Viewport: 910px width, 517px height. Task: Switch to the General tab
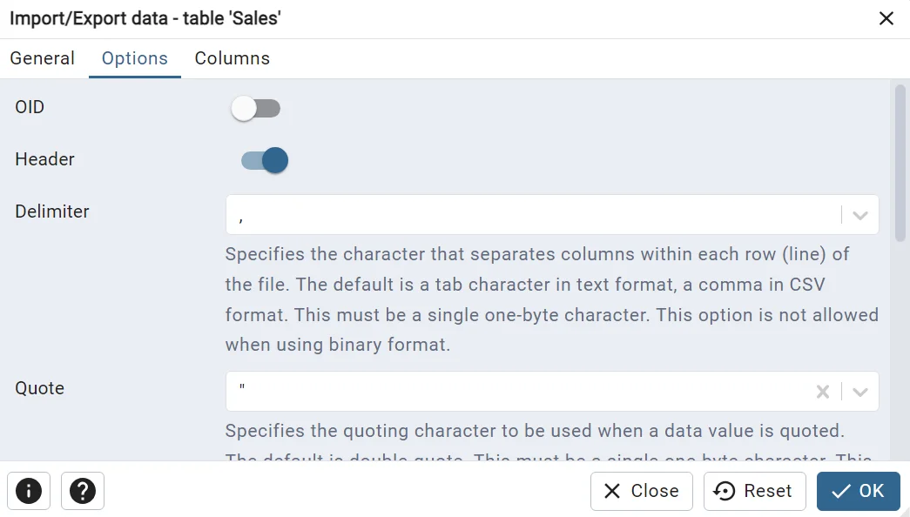pos(42,58)
